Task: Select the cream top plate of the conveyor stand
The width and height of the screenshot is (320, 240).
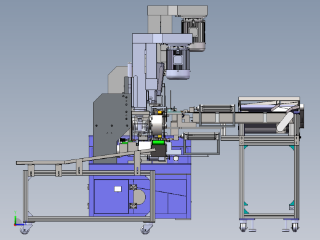Action: 269,99
